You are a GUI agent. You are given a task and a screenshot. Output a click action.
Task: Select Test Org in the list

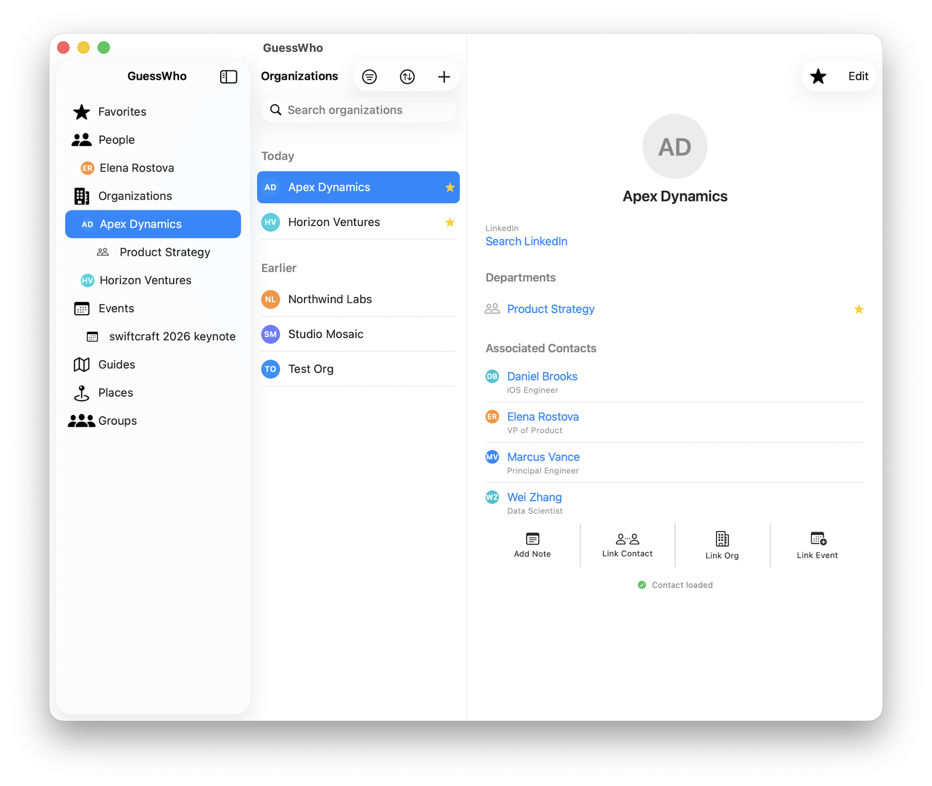pos(358,369)
